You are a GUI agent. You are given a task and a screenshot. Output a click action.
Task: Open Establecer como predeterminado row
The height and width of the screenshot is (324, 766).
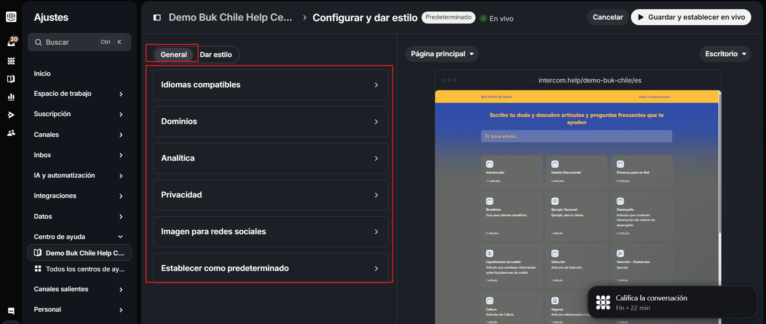271,268
